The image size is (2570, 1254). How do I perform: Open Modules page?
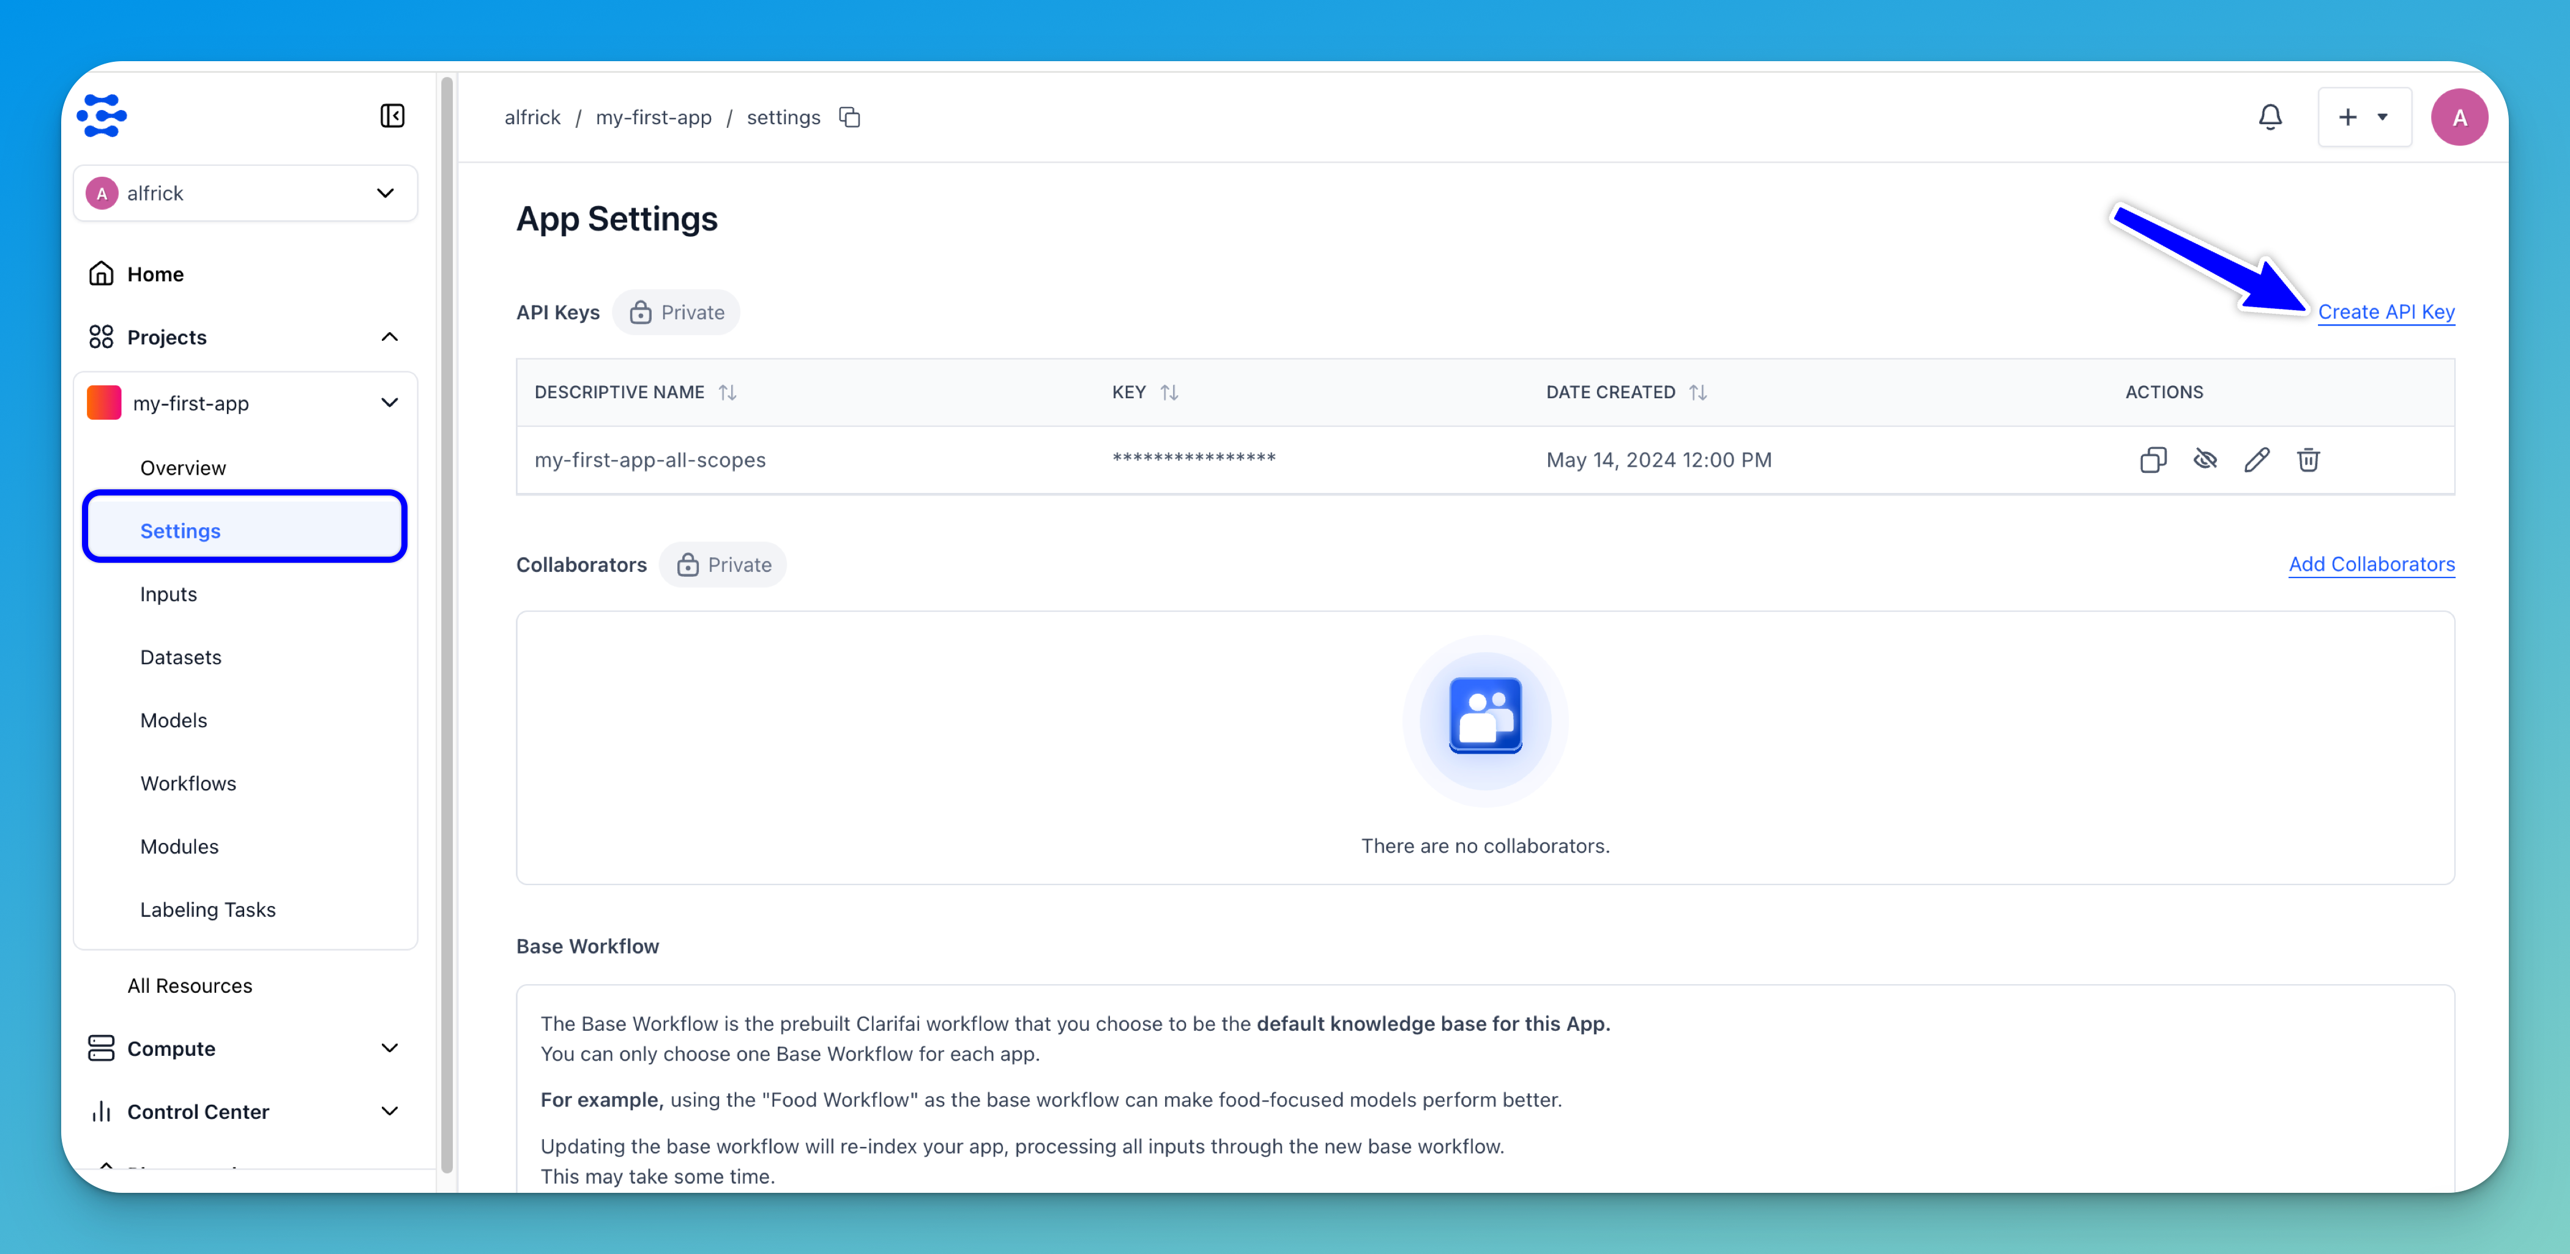[x=179, y=846]
